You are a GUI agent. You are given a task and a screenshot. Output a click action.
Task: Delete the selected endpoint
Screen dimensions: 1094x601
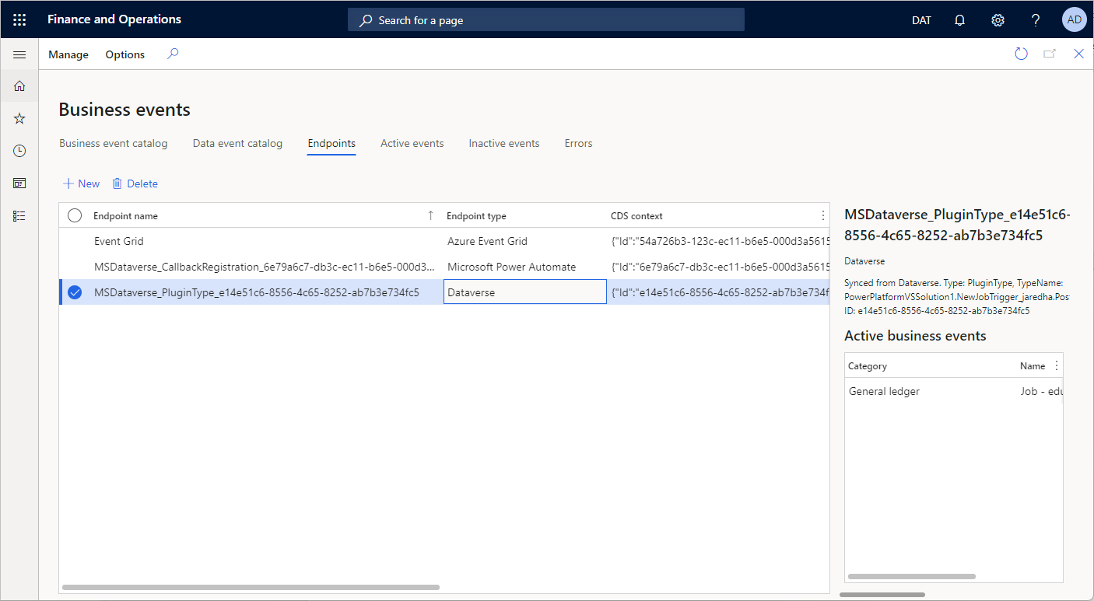click(135, 183)
